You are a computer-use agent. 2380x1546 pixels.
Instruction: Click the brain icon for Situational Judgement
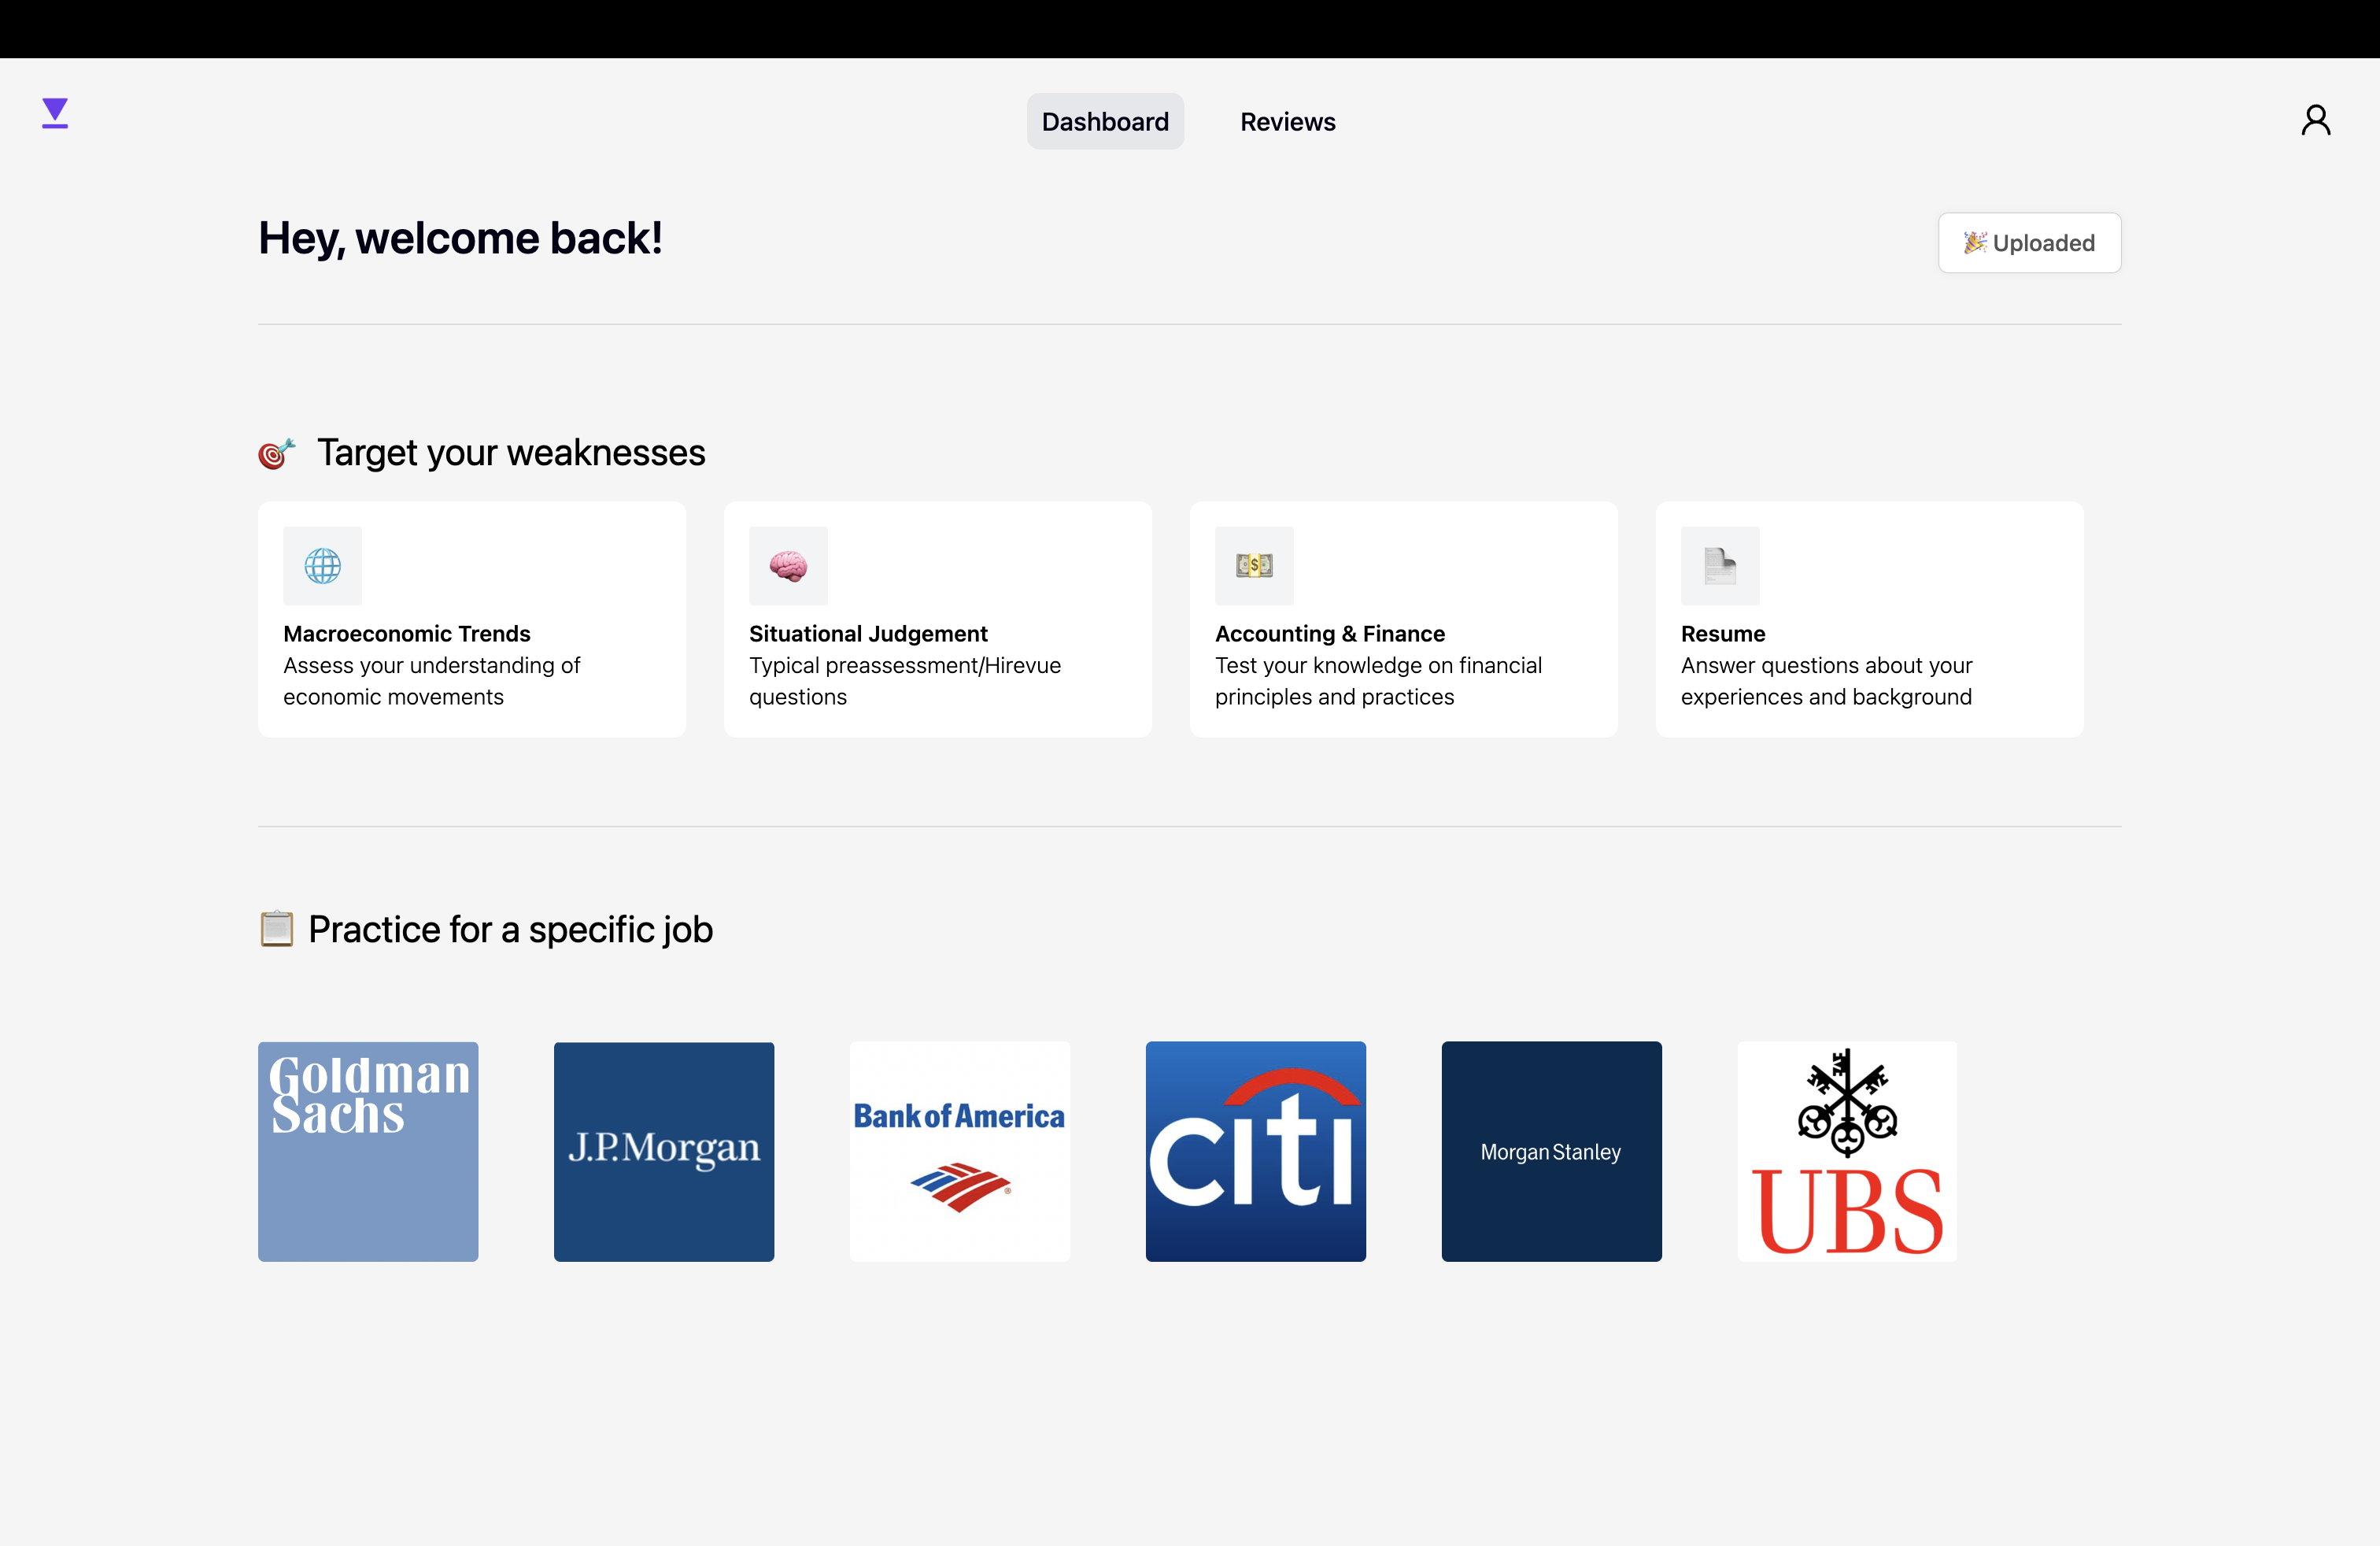tap(788, 566)
